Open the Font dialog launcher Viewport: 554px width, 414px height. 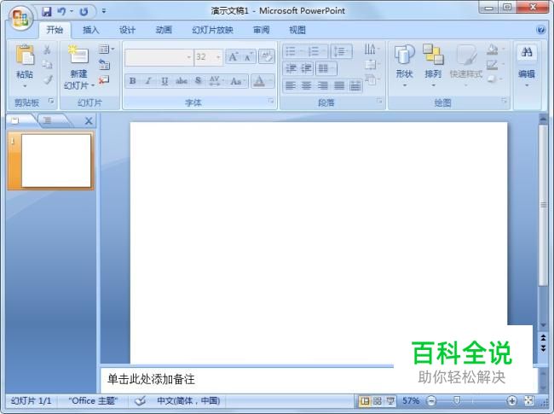(271, 102)
